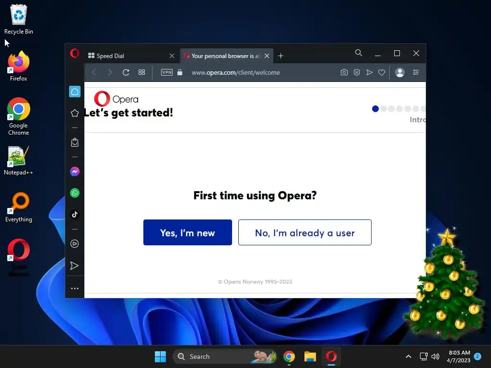Select the Notepad++ desktop shortcut
The height and width of the screenshot is (368, 491).
[x=19, y=161]
